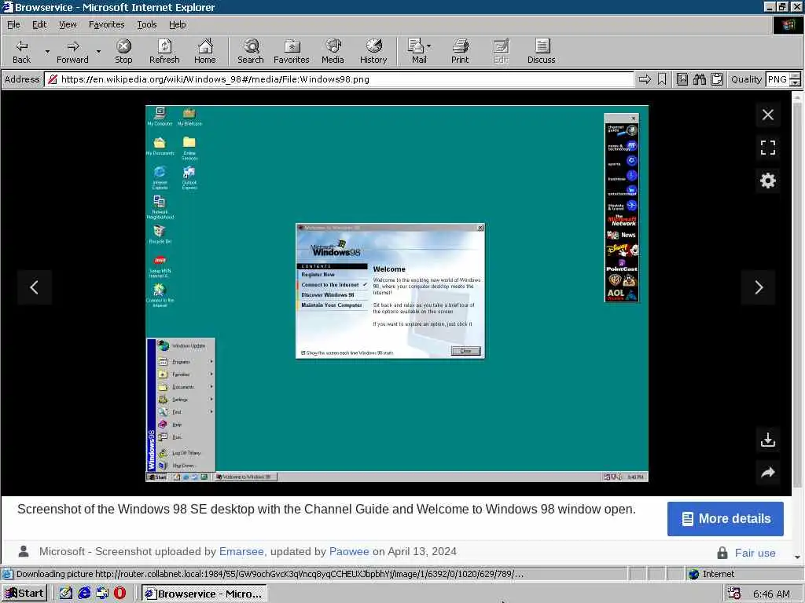Click the system tray icon beside the clock
The width and height of the screenshot is (805, 603).
pos(734,594)
